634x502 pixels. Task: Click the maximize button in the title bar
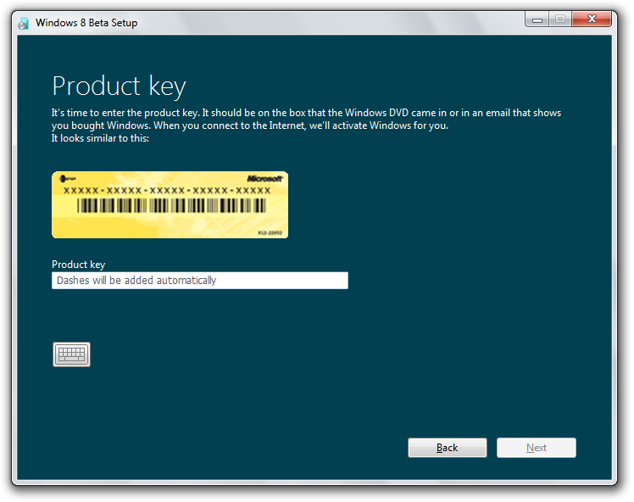pyautogui.click(x=560, y=19)
